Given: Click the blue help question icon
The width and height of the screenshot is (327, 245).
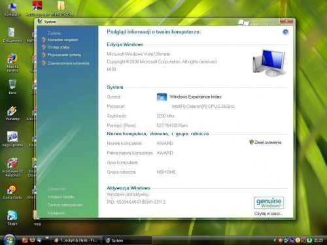Looking at the screenshot, I should pos(285,32).
